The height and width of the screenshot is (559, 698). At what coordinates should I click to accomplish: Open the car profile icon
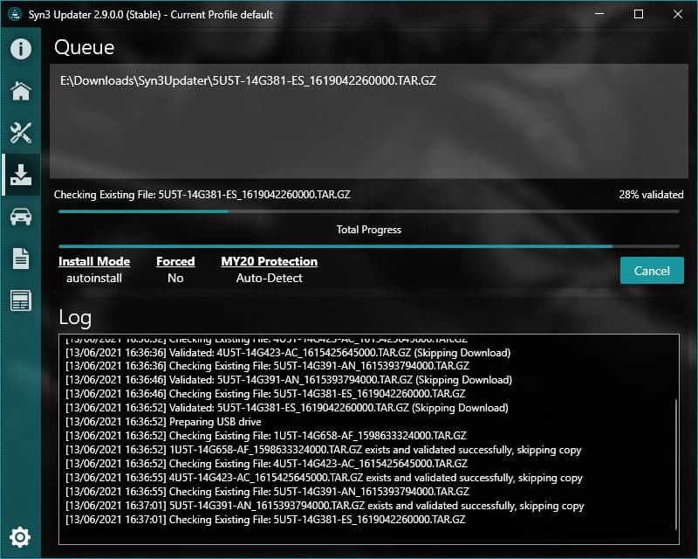(20, 217)
